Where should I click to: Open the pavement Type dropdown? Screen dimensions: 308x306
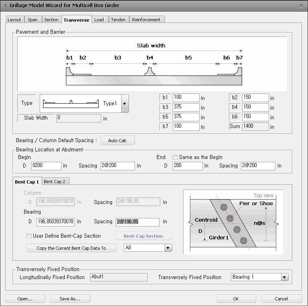click(124, 104)
